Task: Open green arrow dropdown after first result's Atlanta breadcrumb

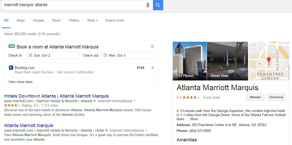Action: [95, 101]
